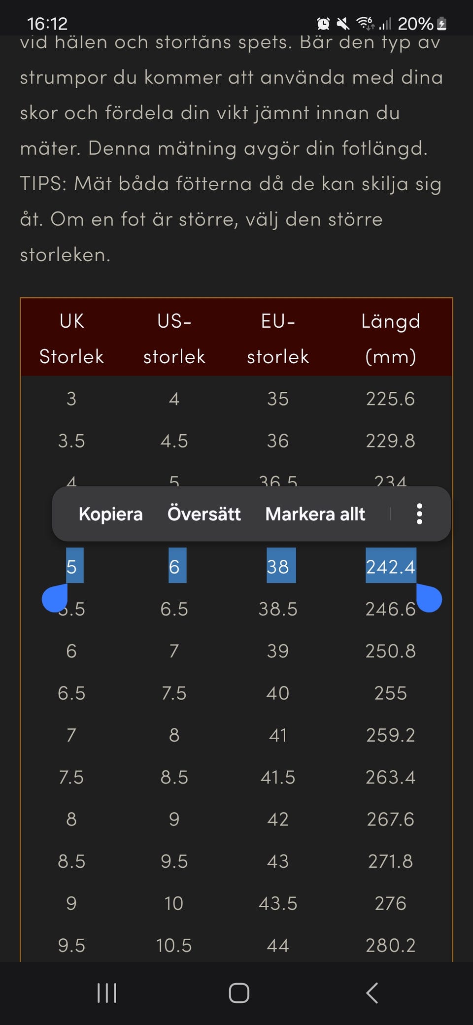Tap the Wi-Fi status icon
This screenshot has width=473, height=1025.
click(365, 24)
